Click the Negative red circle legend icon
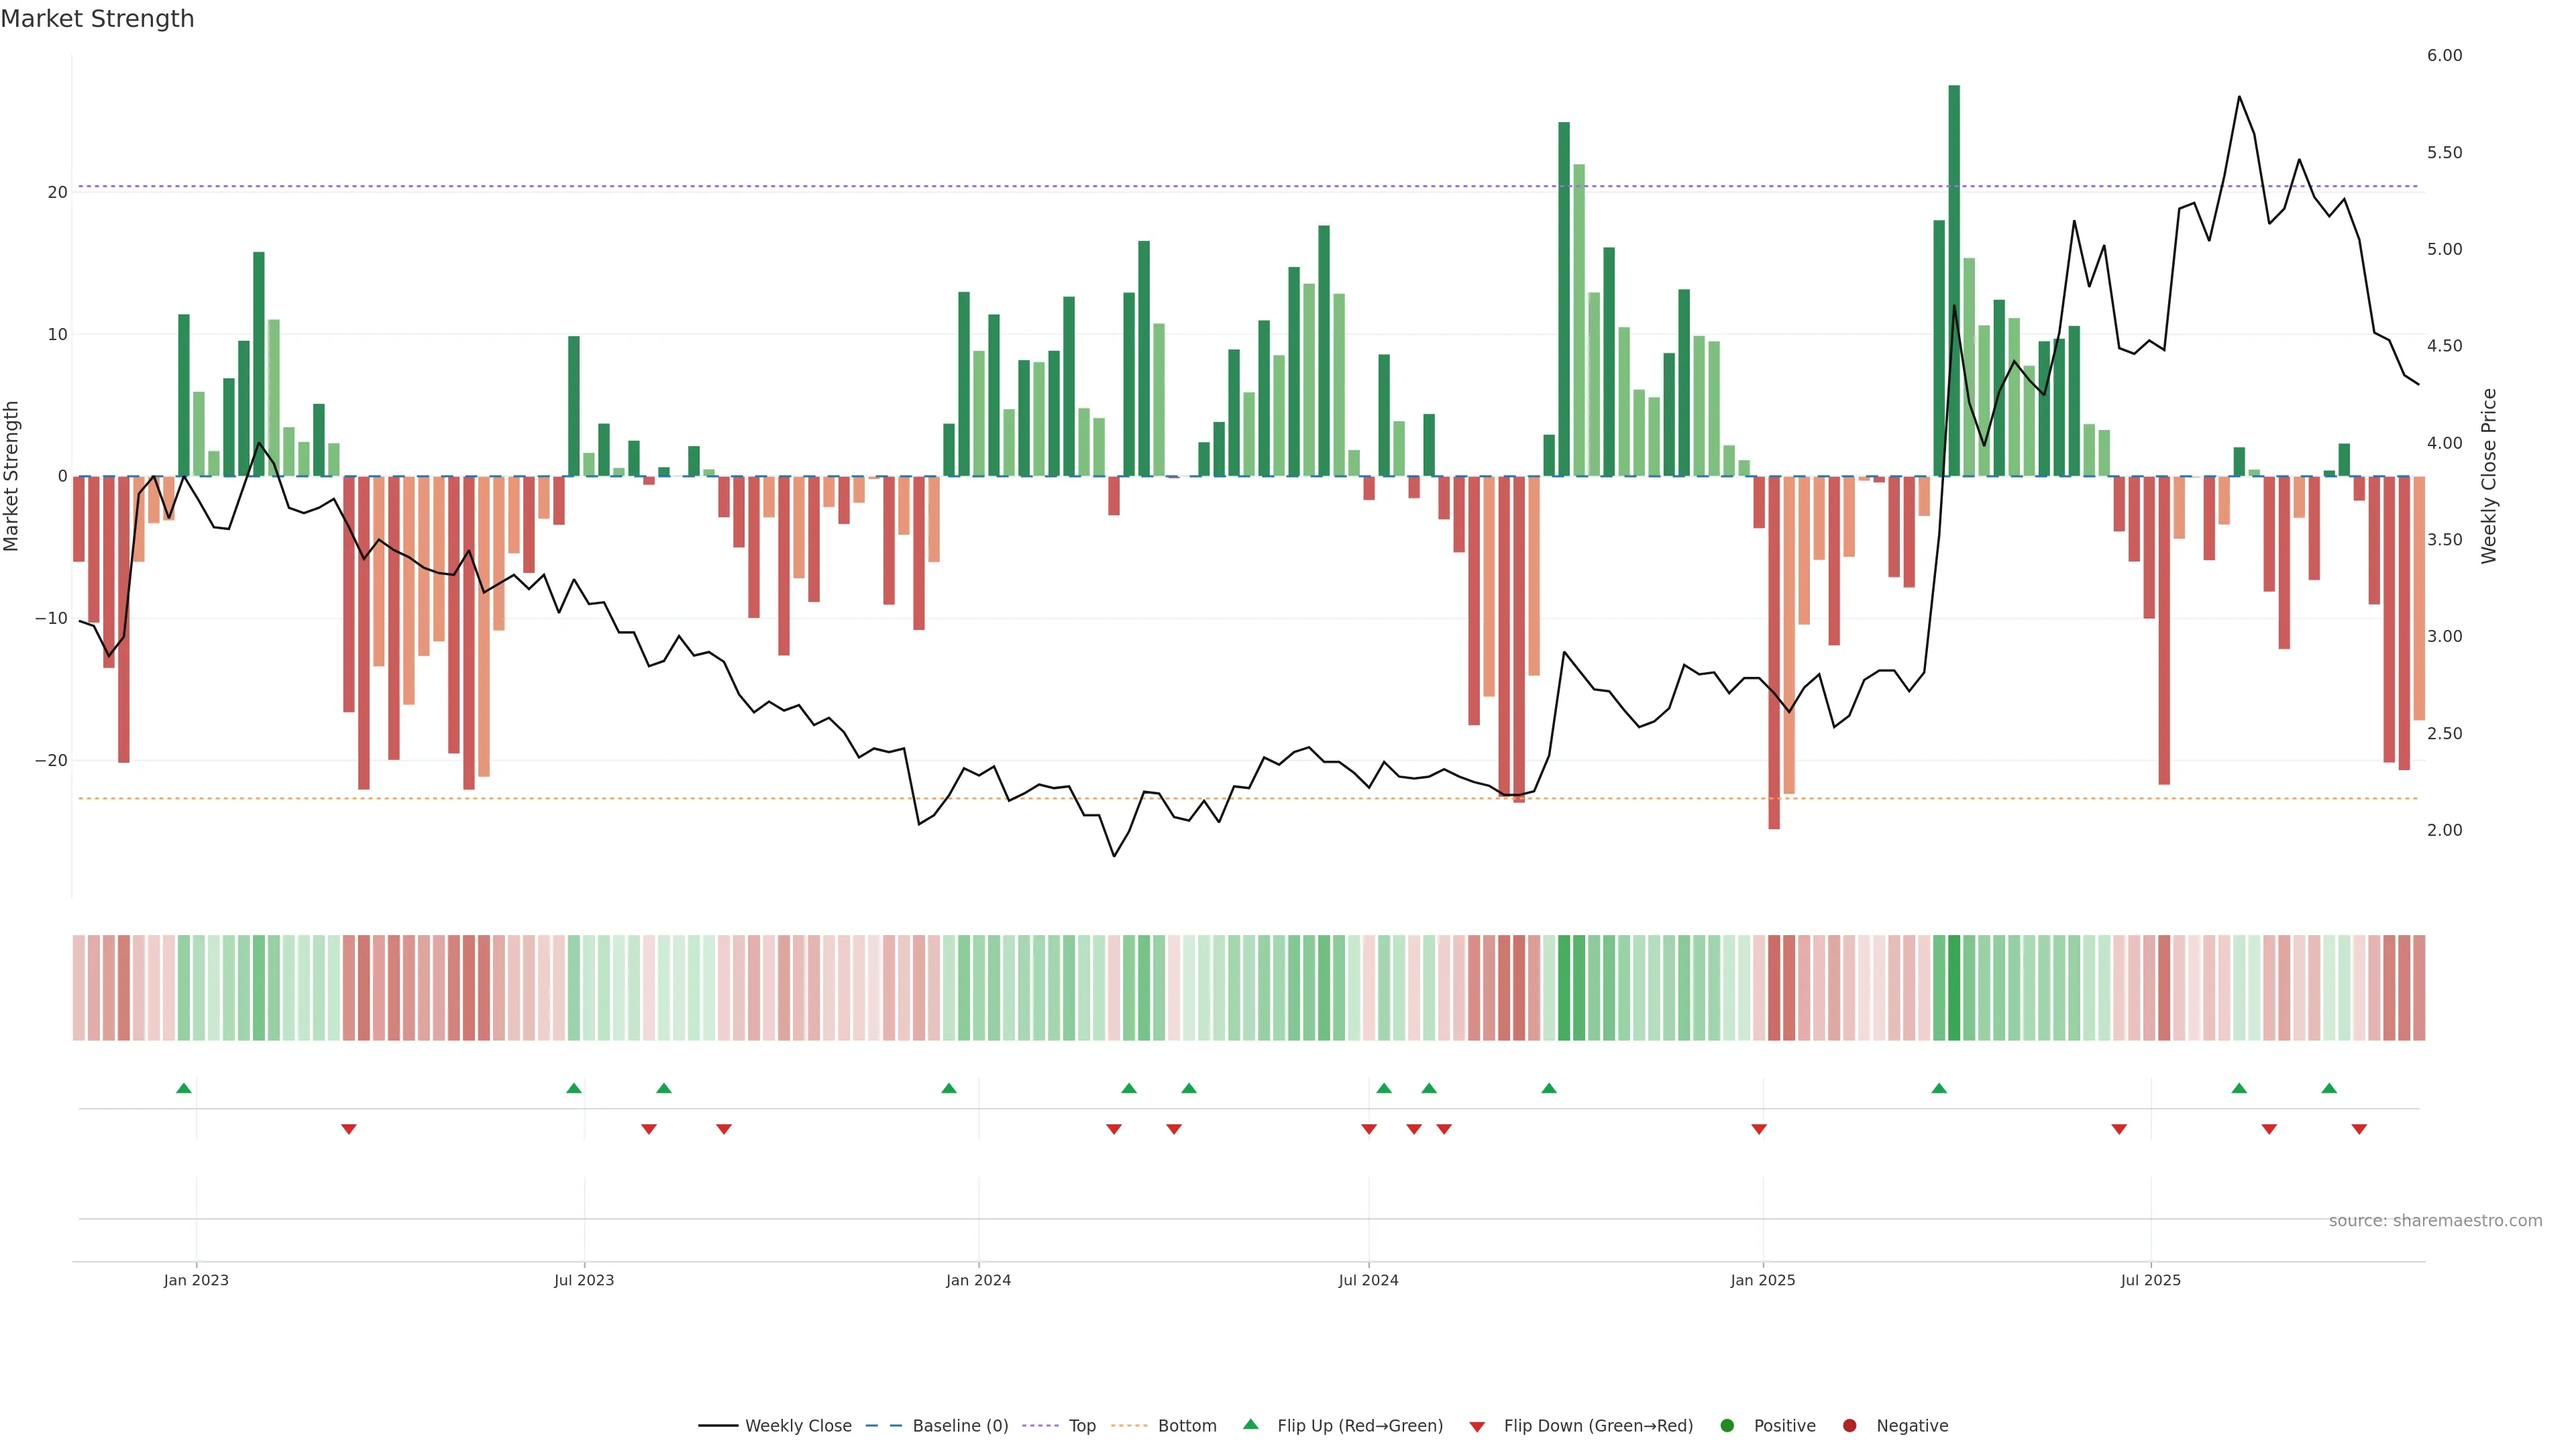 [x=1849, y=1426]
